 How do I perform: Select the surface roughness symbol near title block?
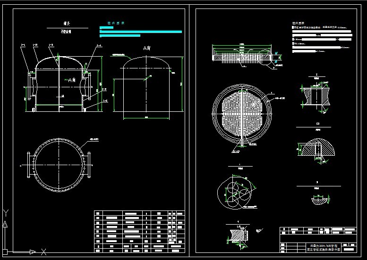tap(259, 231)
